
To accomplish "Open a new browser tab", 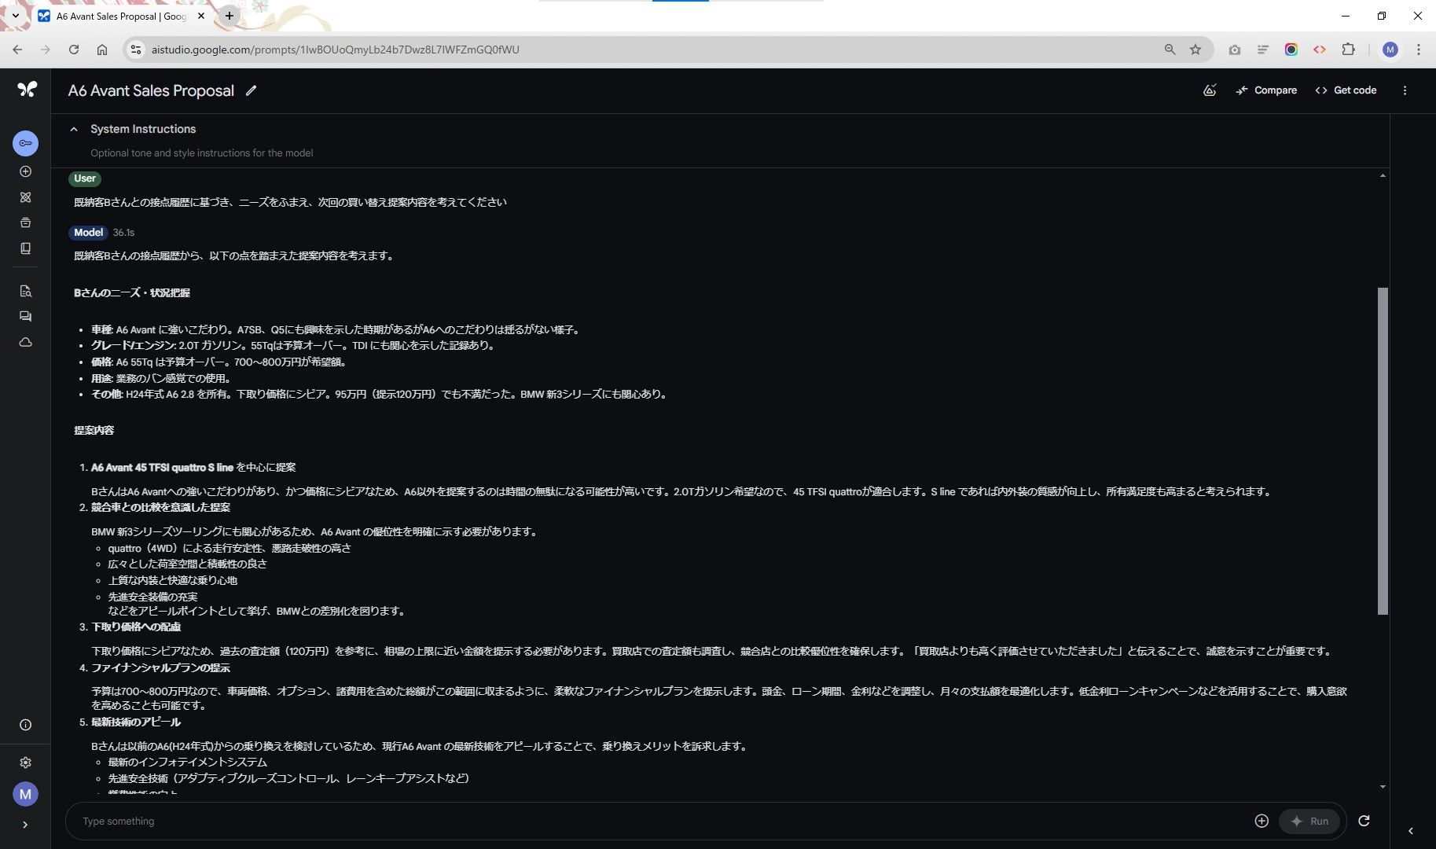I will [229, 16].
